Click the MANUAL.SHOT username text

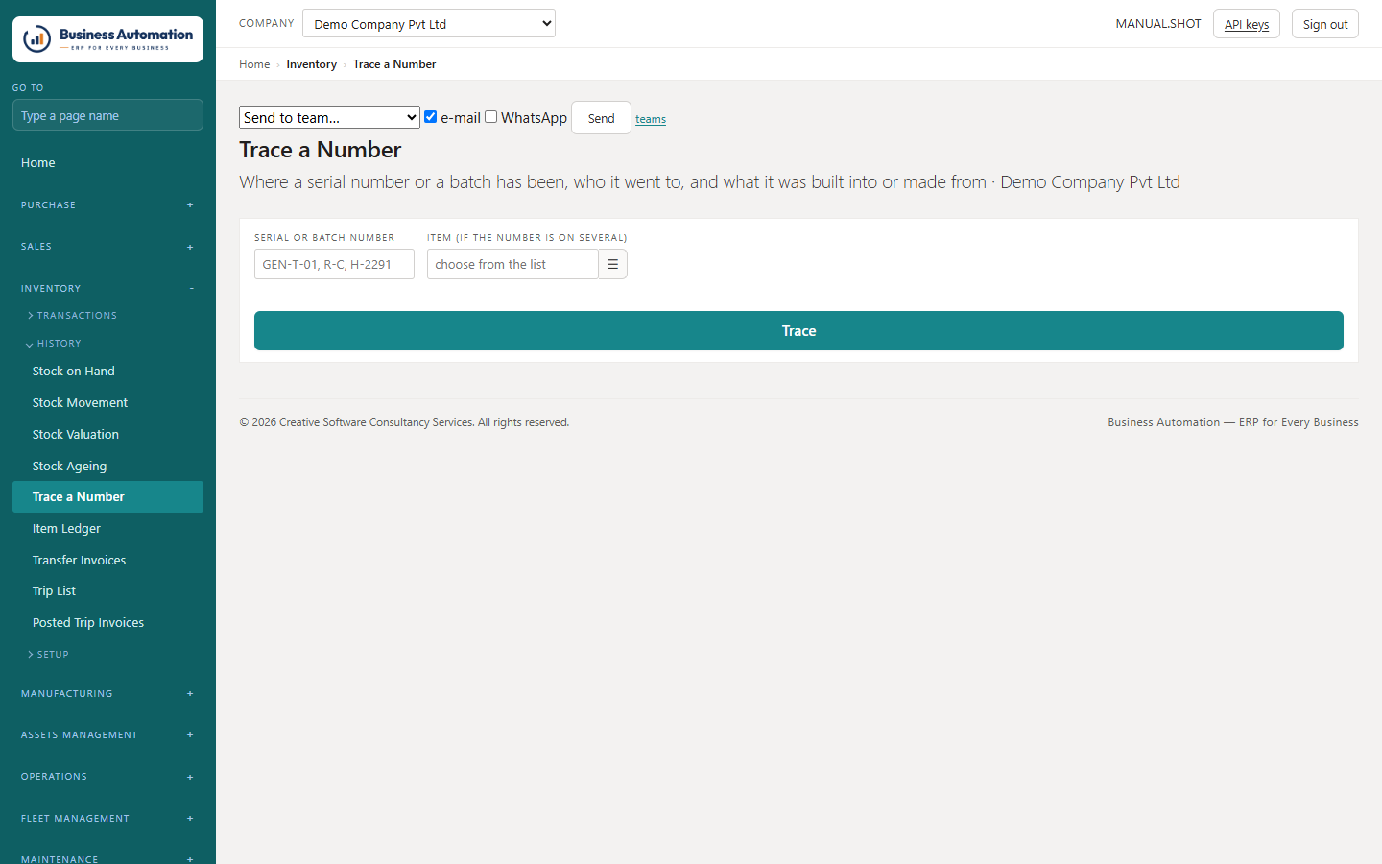[x=1158, y=24]
